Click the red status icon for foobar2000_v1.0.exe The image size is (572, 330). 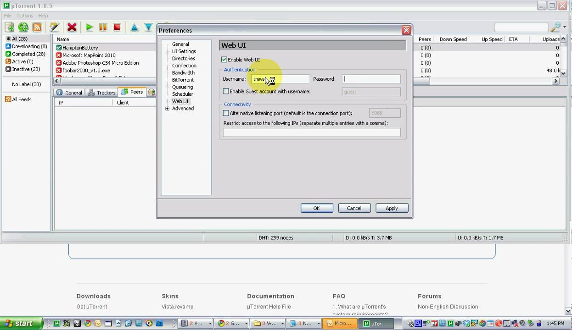point(59,71)
